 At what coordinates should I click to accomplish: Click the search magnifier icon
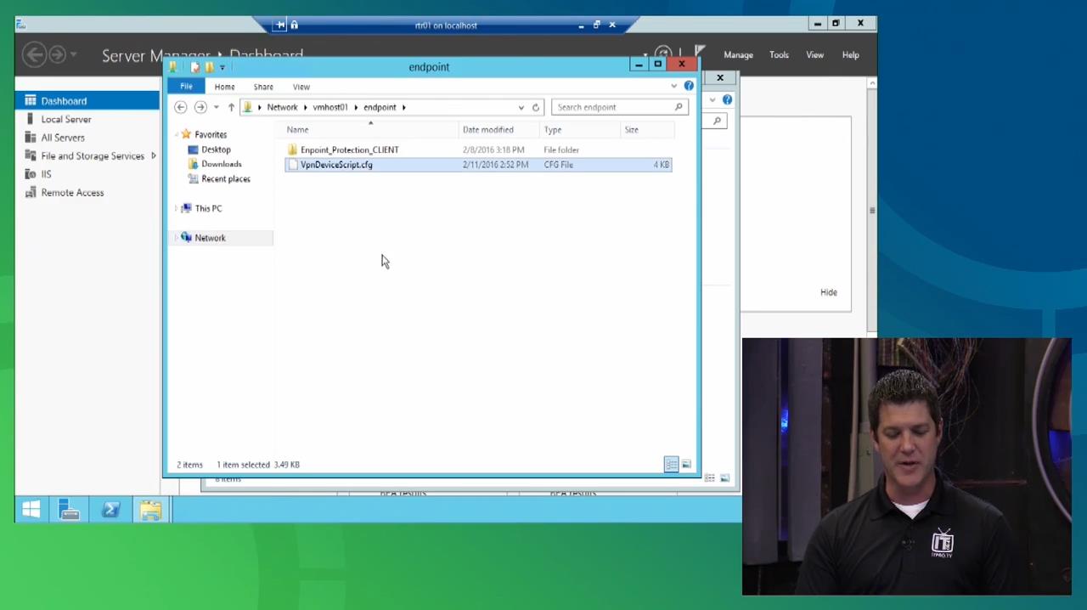click(x=679, y=107)
